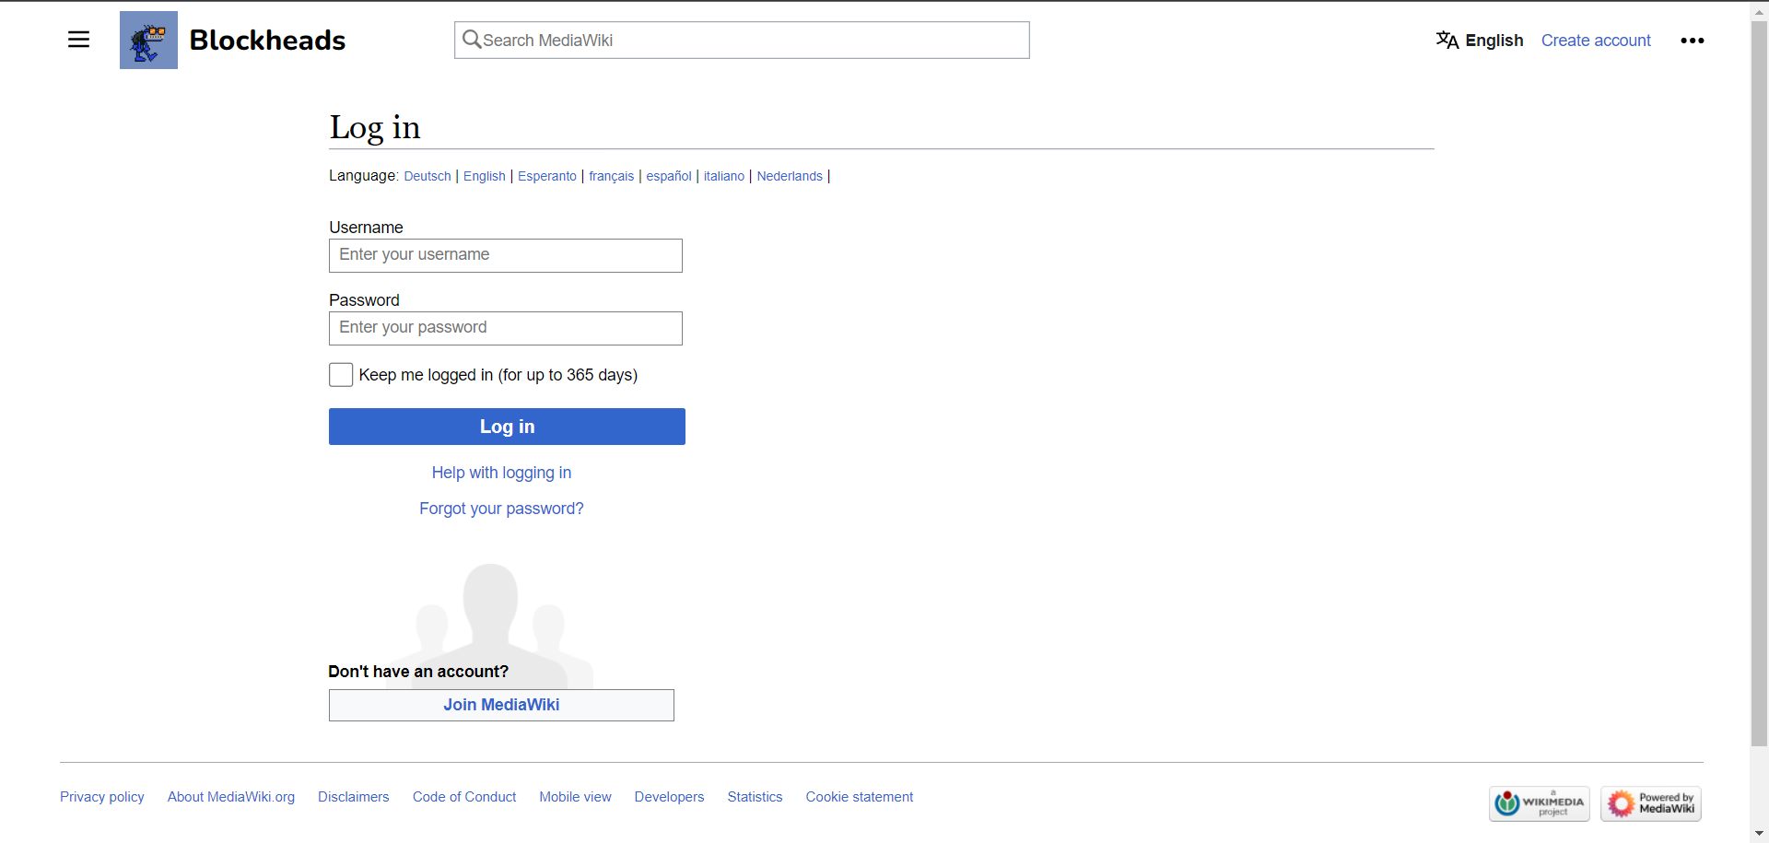Open Forgot your password link
The width and height of the screenshot is (1769, 843).
(501, 509)
